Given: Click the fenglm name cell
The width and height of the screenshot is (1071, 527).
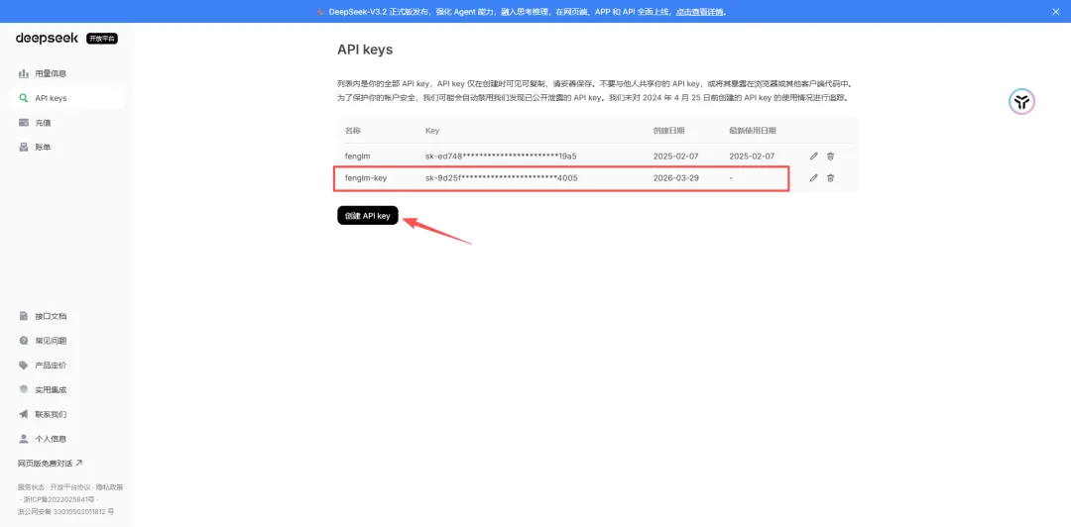Looking at the screenshot, I should click(357, 157).
